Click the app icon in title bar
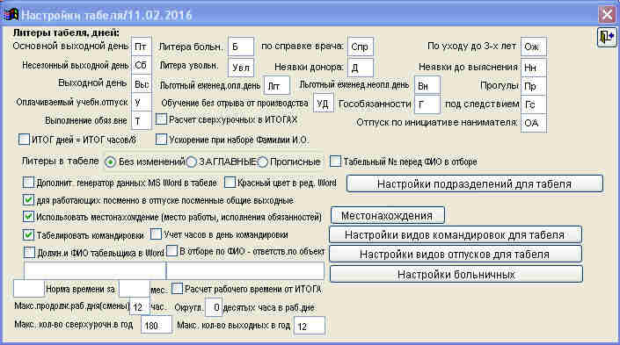 coord(11,14)
